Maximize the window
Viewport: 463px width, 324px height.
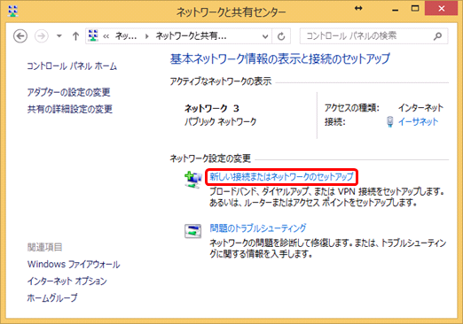415,9
